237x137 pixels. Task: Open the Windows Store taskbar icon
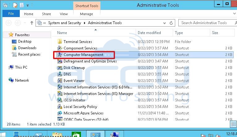click(76, 134)
